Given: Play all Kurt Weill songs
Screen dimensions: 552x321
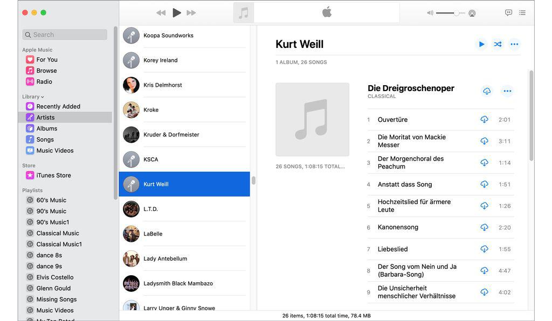Looking at the screenshot, I should pos(481,44).
